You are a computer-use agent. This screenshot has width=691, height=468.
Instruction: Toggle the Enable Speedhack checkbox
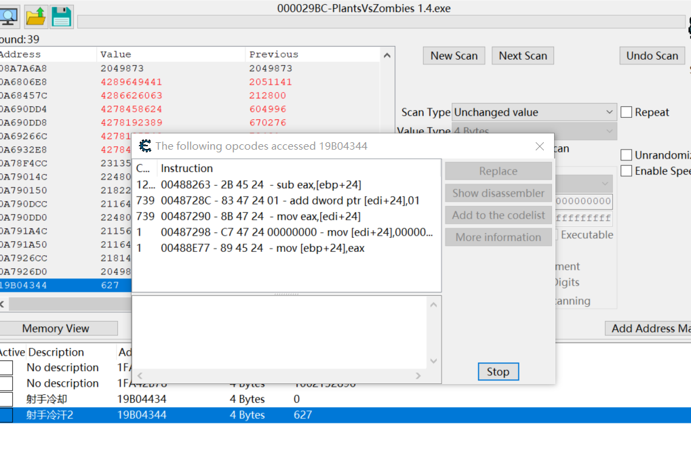click(626, 171)
